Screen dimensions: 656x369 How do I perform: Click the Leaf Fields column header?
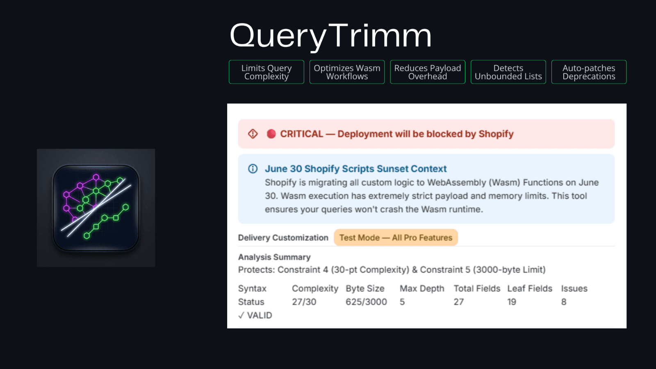[x=530, y=289]
